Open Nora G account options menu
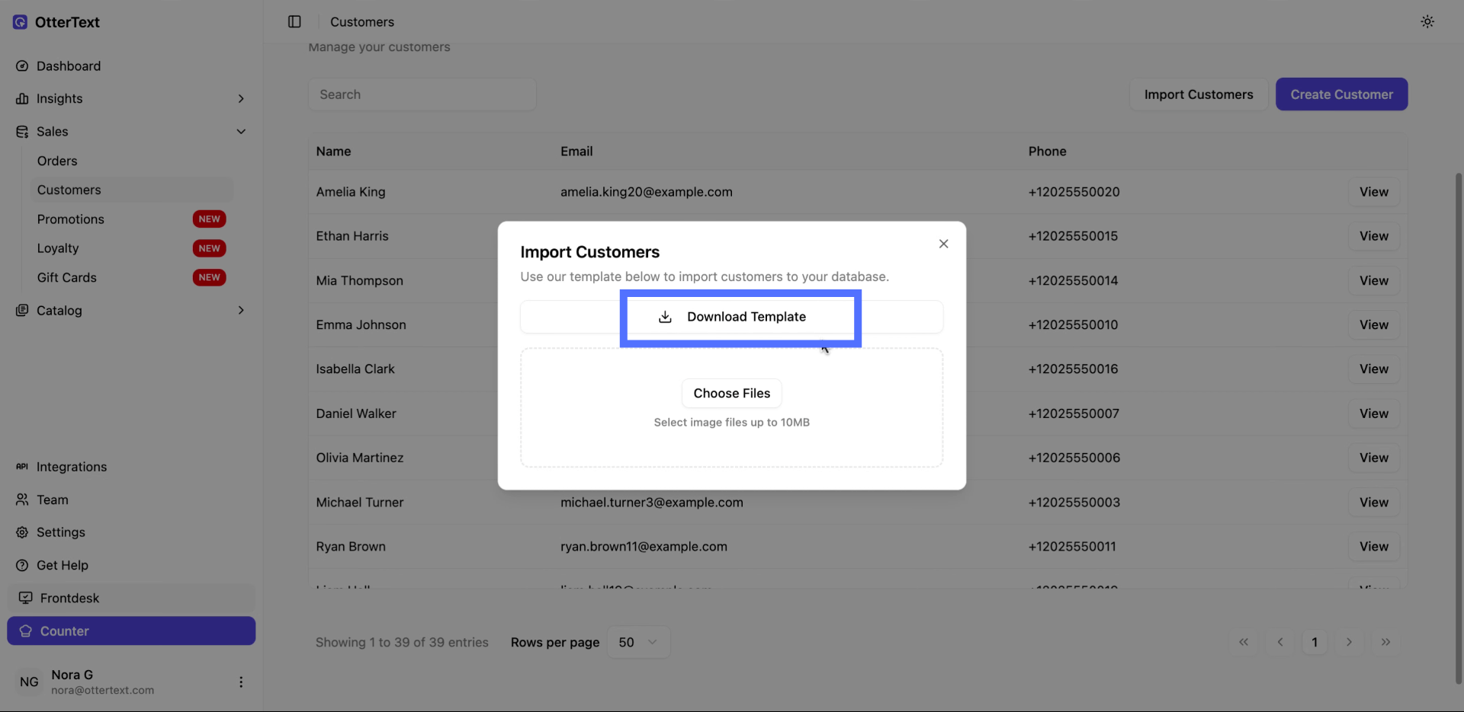1464x712 pixels. (x=241, y=682)
